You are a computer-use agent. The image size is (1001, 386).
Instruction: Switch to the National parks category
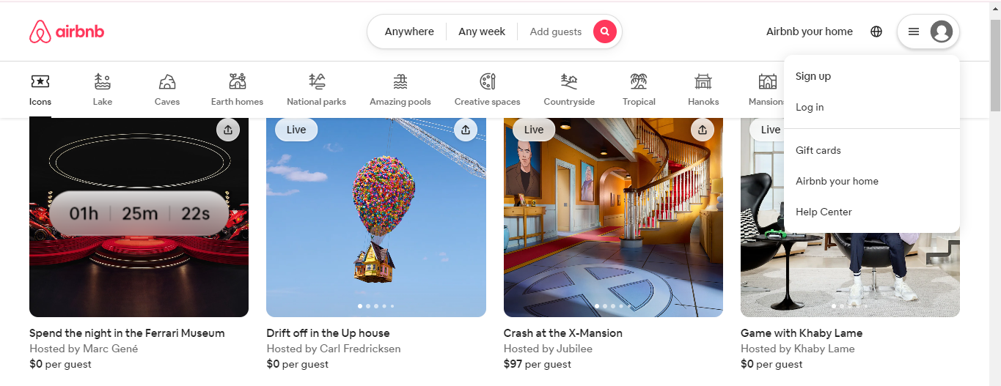pos(317,90)
